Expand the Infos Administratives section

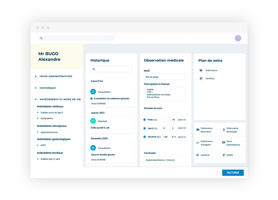(36, 76)
